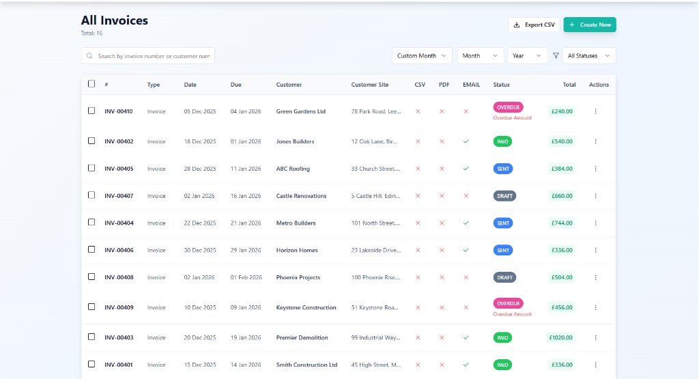Open actions menu for INV-00403

(595, 337)
